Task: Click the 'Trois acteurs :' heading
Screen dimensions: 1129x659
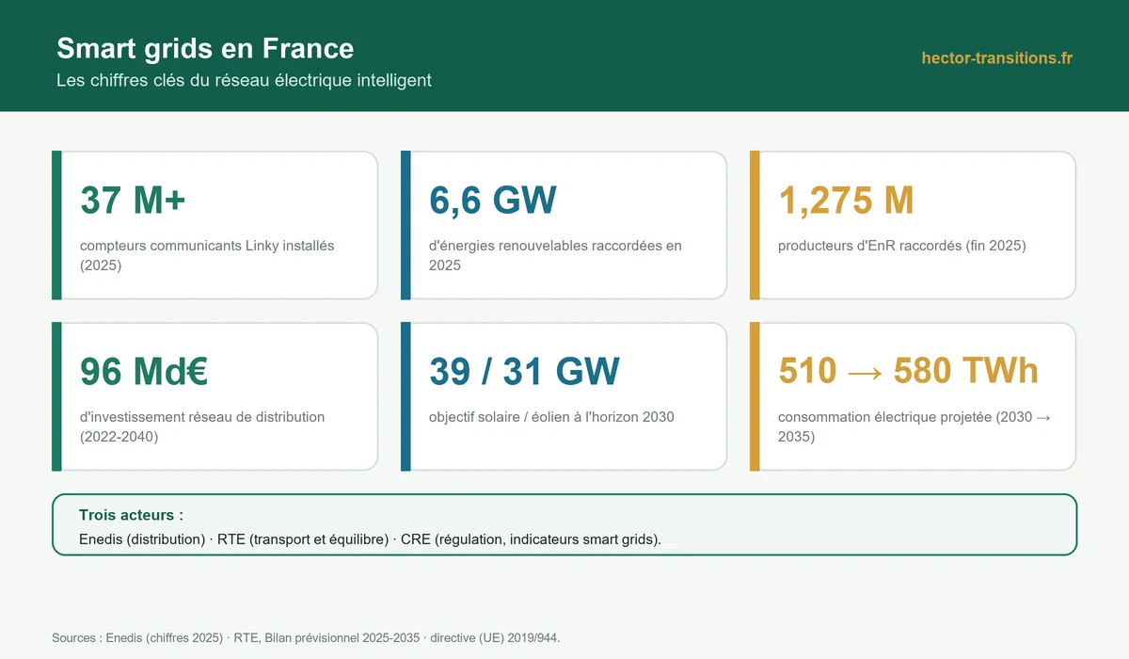Action: pyautogui.click(x=131, y=515)
